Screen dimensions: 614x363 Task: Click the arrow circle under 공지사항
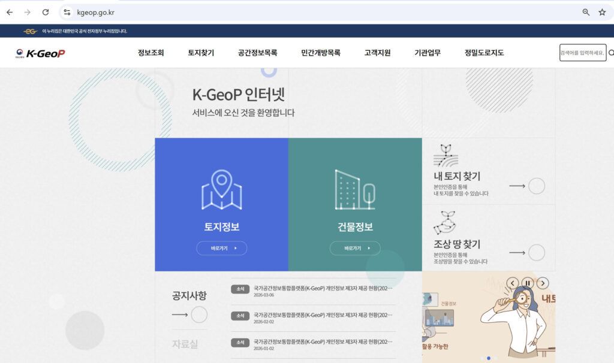tap(199, 314)
